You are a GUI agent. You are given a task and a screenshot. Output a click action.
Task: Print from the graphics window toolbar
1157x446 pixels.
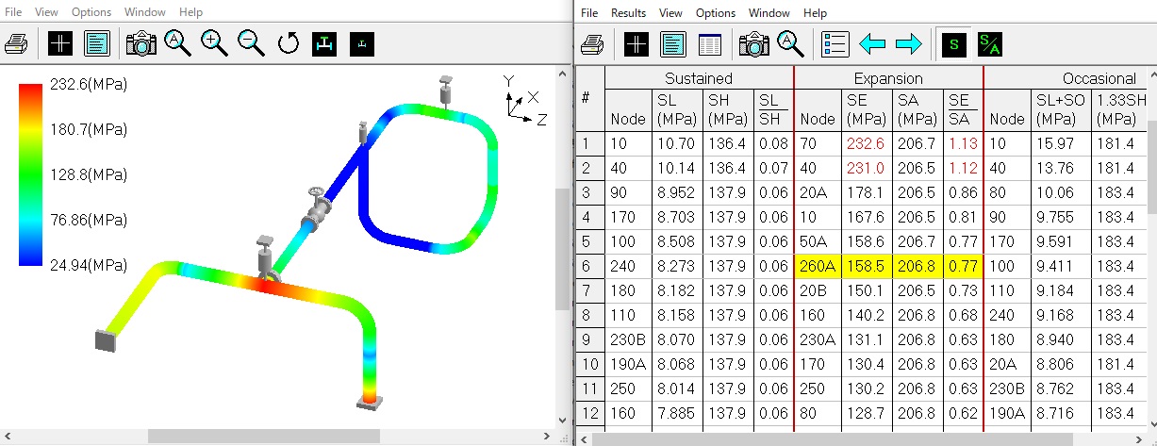coord(17,43)
